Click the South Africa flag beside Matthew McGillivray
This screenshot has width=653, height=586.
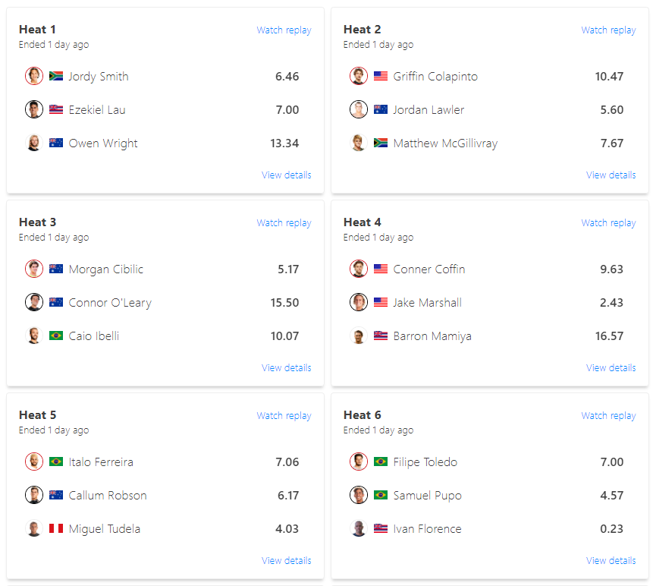pyautogui.click(x=381, y=143)
